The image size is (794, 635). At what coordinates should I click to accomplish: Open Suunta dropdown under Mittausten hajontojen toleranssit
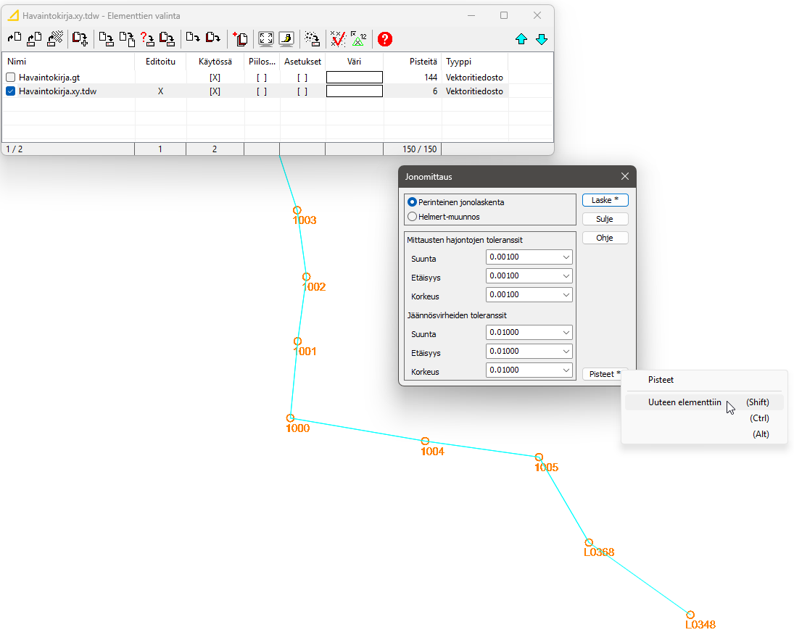[x=566, y=257]
